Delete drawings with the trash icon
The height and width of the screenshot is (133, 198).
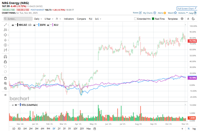click(5, 78)
